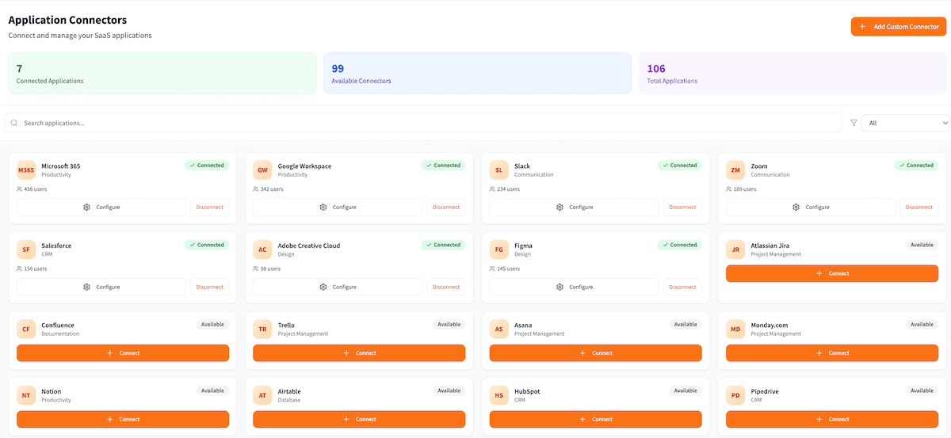Click the Google Workspace GW icon
951x438 pixels.
point(263,170)
